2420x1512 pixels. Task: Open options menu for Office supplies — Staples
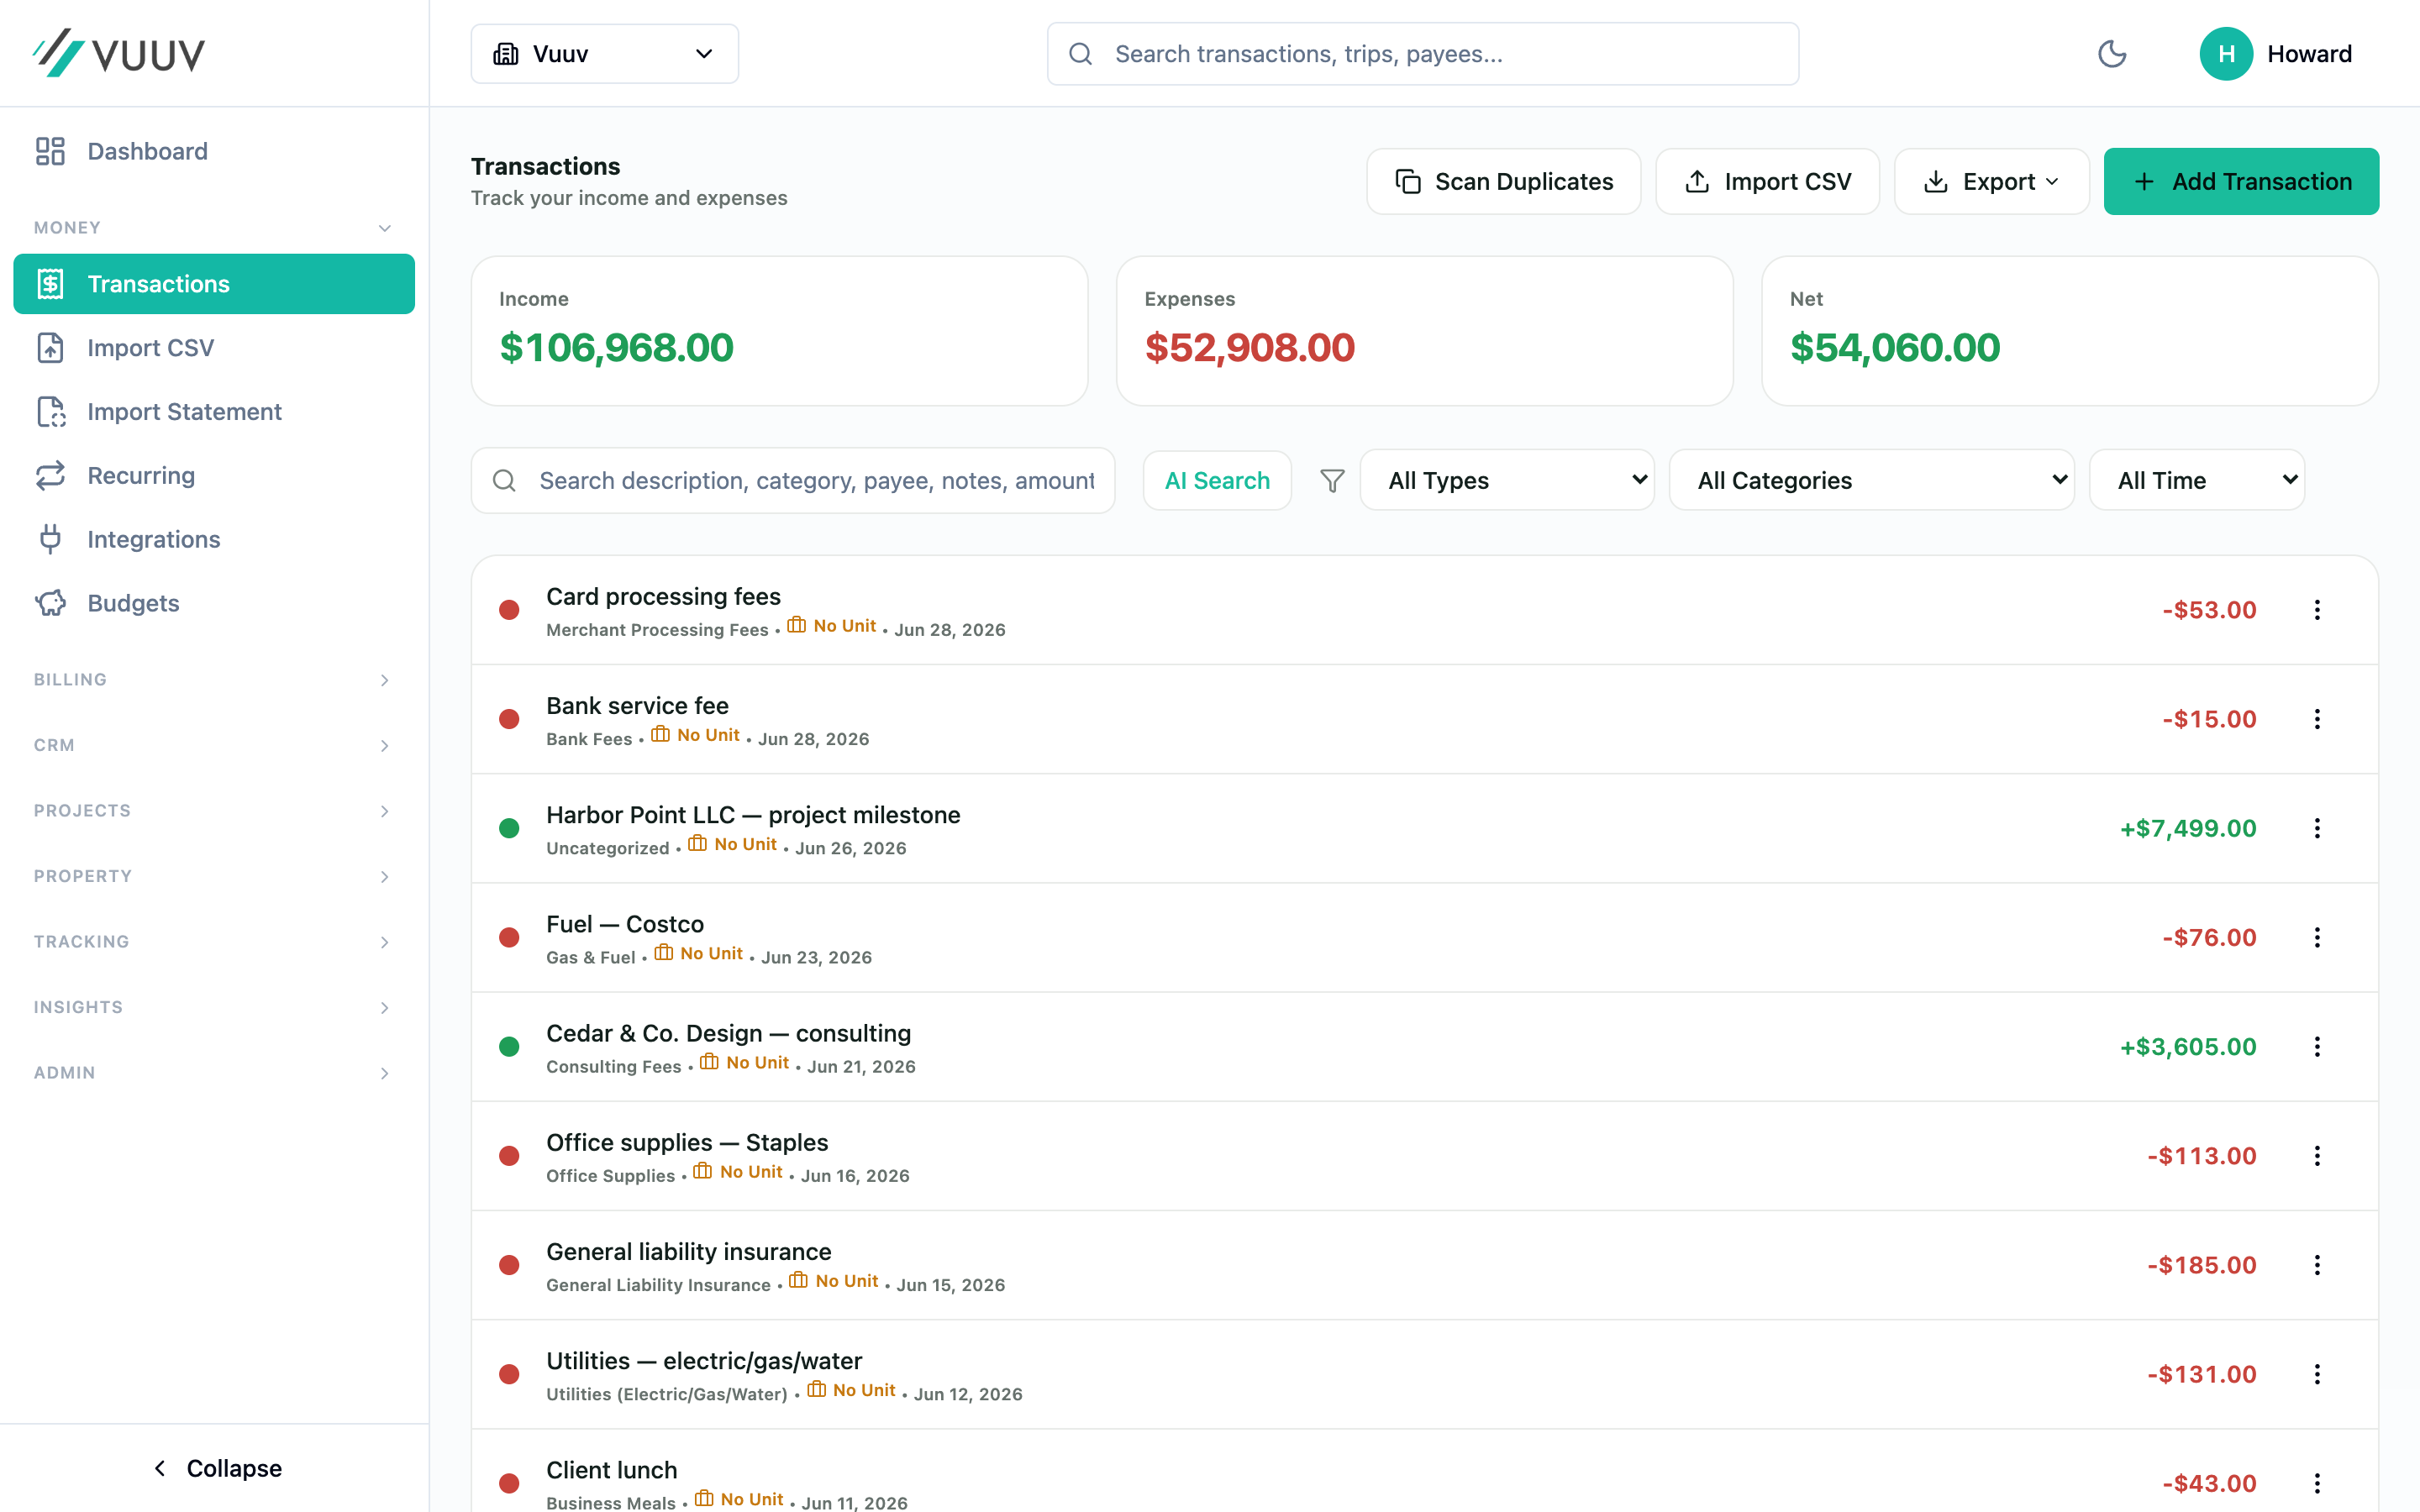point(2317,1156)
